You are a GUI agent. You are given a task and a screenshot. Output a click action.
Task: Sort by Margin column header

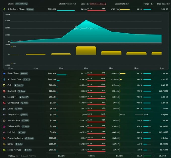click(147, 4)
